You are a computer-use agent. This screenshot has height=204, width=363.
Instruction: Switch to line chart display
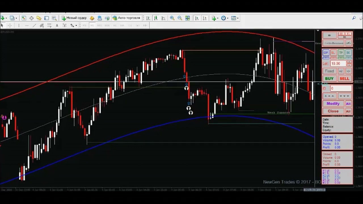pyautogui.click(x=163, y=18)
